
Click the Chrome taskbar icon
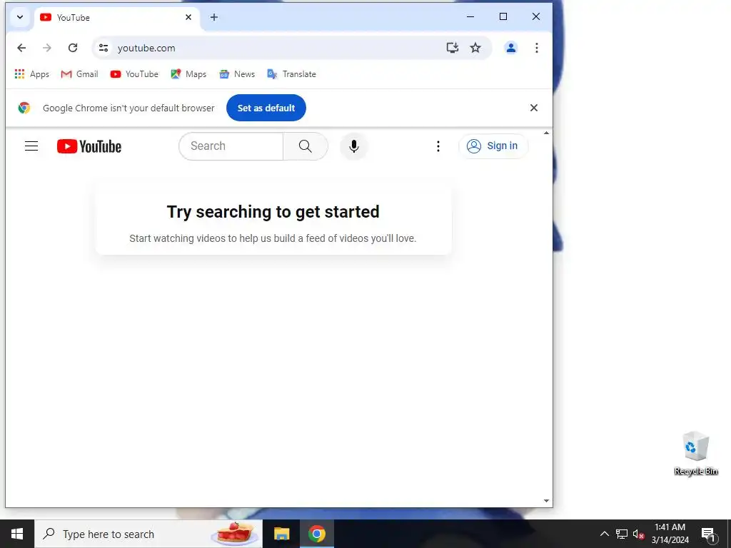(316, 534)
